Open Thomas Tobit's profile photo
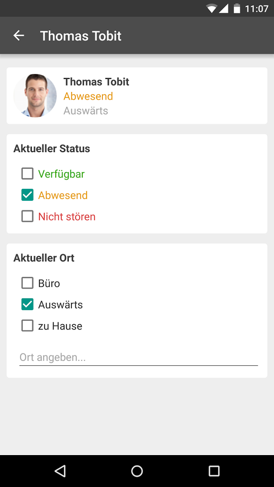The image size is (274, 487). (35, 95)
